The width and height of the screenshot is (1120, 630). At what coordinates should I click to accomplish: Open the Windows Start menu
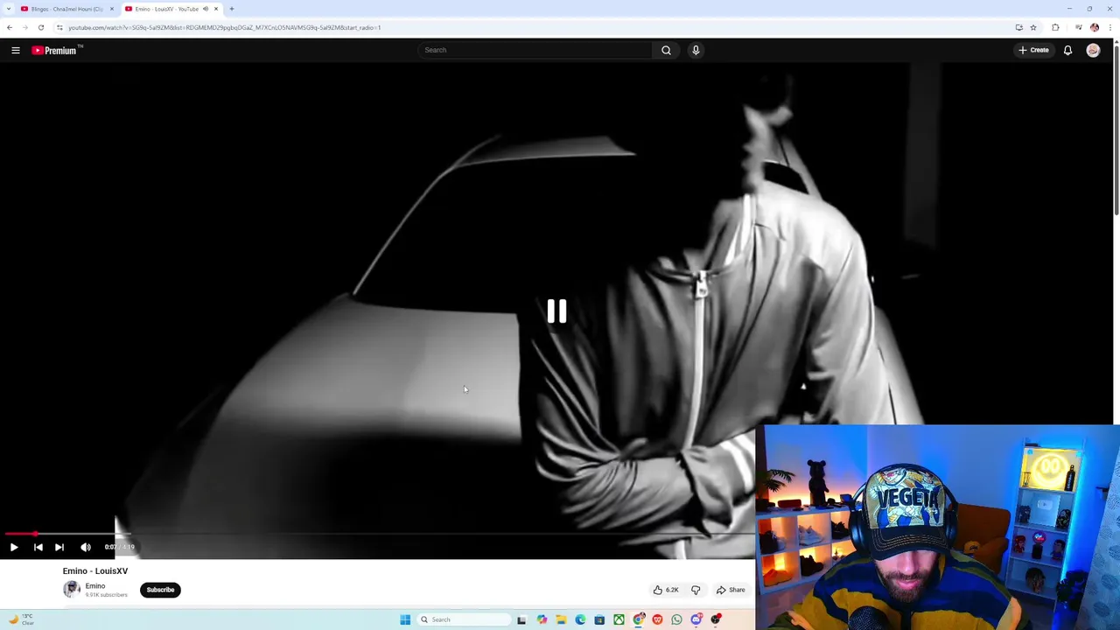click(x=405, y=619)
